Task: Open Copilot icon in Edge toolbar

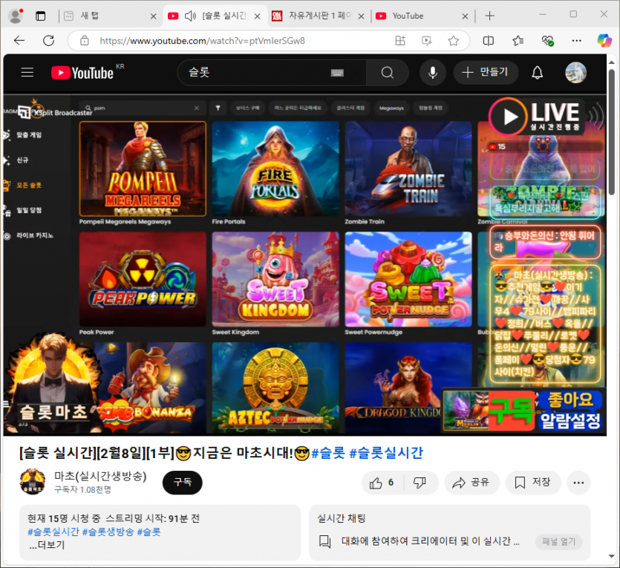Action: [x=604, y=40]
